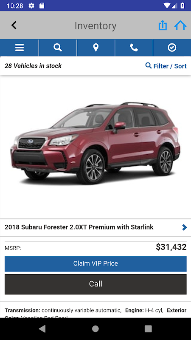Open Android recent apps square button
This screenshot has width=191, height=340.
[148, 329]
